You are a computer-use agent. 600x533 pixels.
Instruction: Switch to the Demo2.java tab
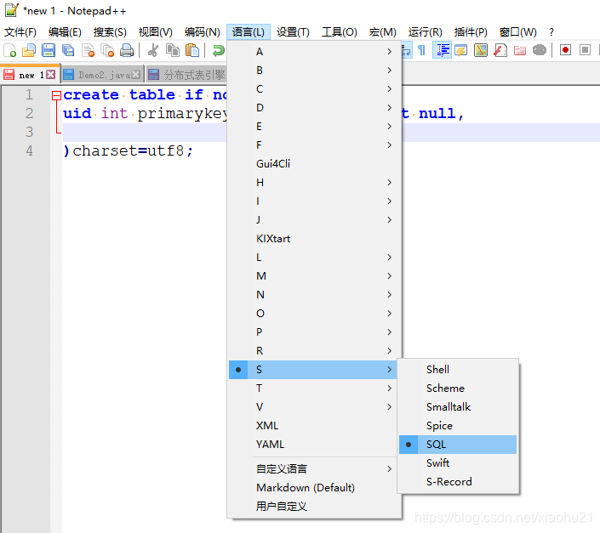pyautogui.click(x=100, y=75)
